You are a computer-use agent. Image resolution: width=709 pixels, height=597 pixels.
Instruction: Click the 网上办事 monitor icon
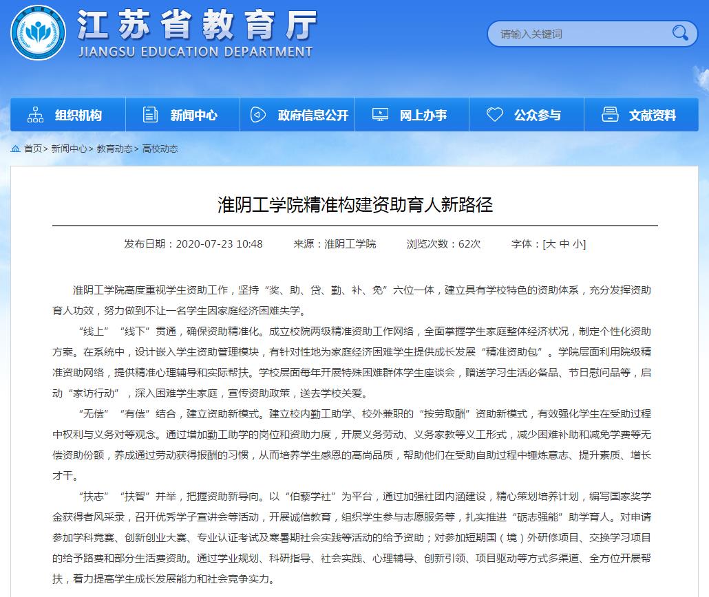tap(380, 115)
